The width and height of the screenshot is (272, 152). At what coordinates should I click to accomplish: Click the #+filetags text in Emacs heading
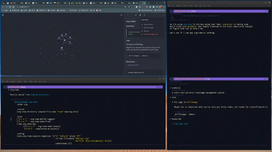(192, 102)
